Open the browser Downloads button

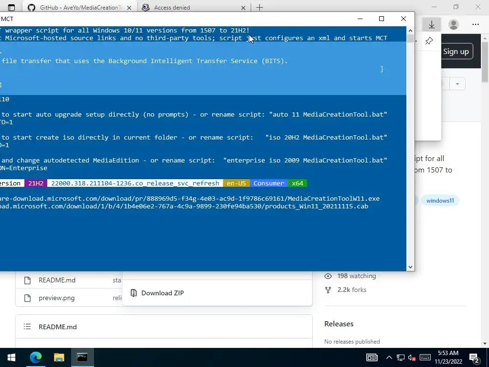point(432,24)
